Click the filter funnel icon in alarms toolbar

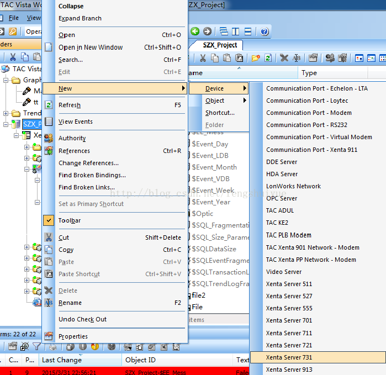(x=36, y=347)
